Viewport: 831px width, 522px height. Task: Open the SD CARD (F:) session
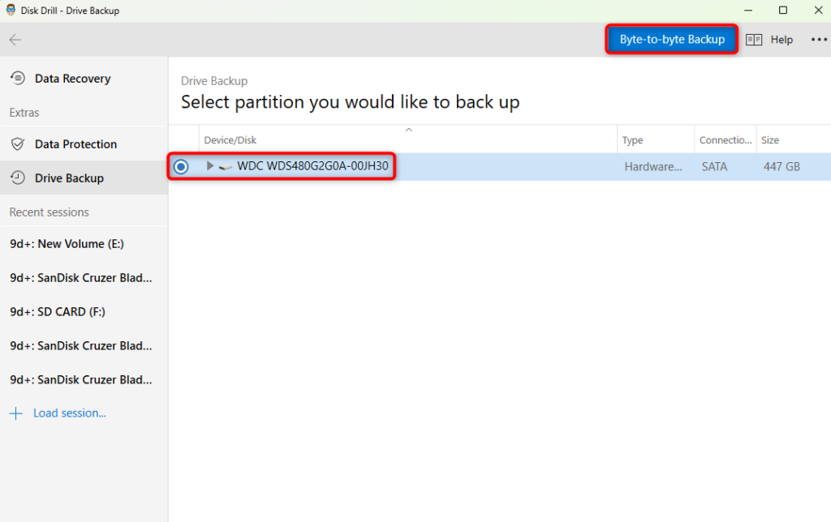click(x=58, y=311)
